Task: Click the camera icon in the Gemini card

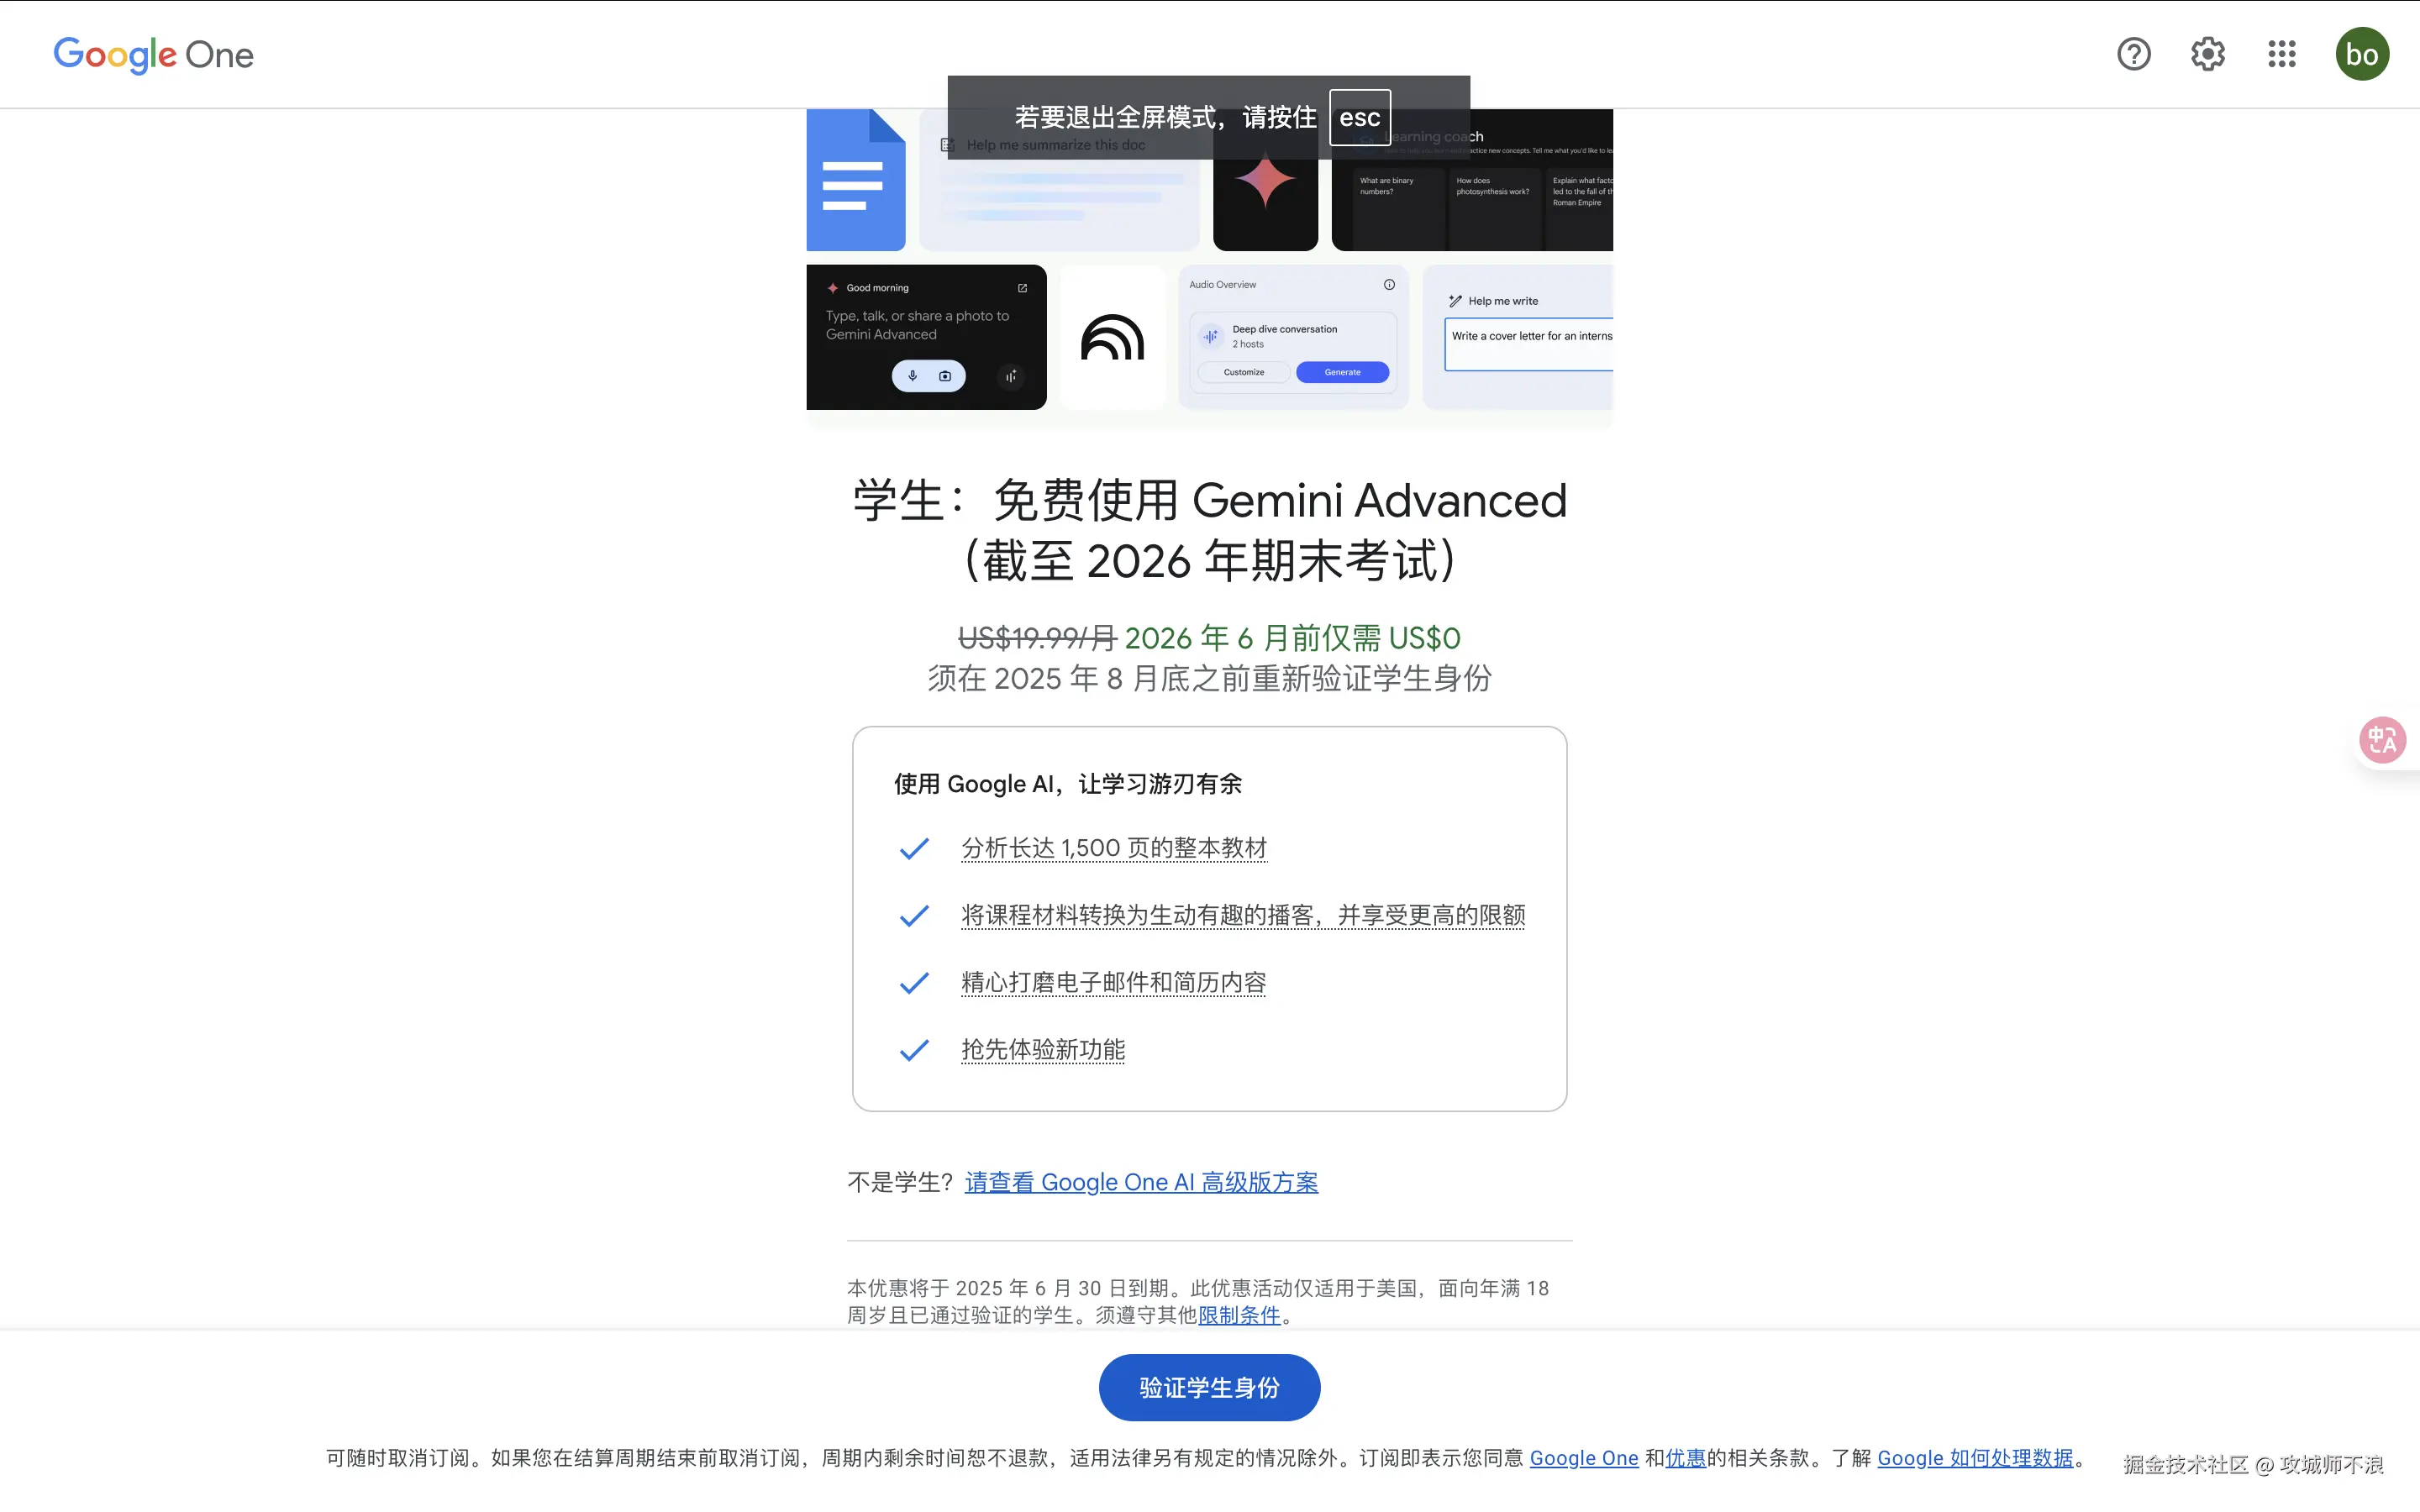Action: [946, 376]
